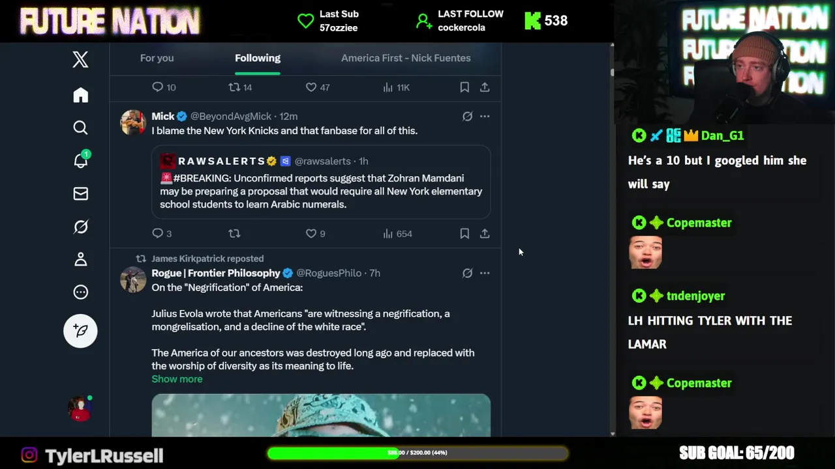Screen dimensions: 835x469
Task: Switch to America First - Nick Fuentes tab
Action: (406, 58)
